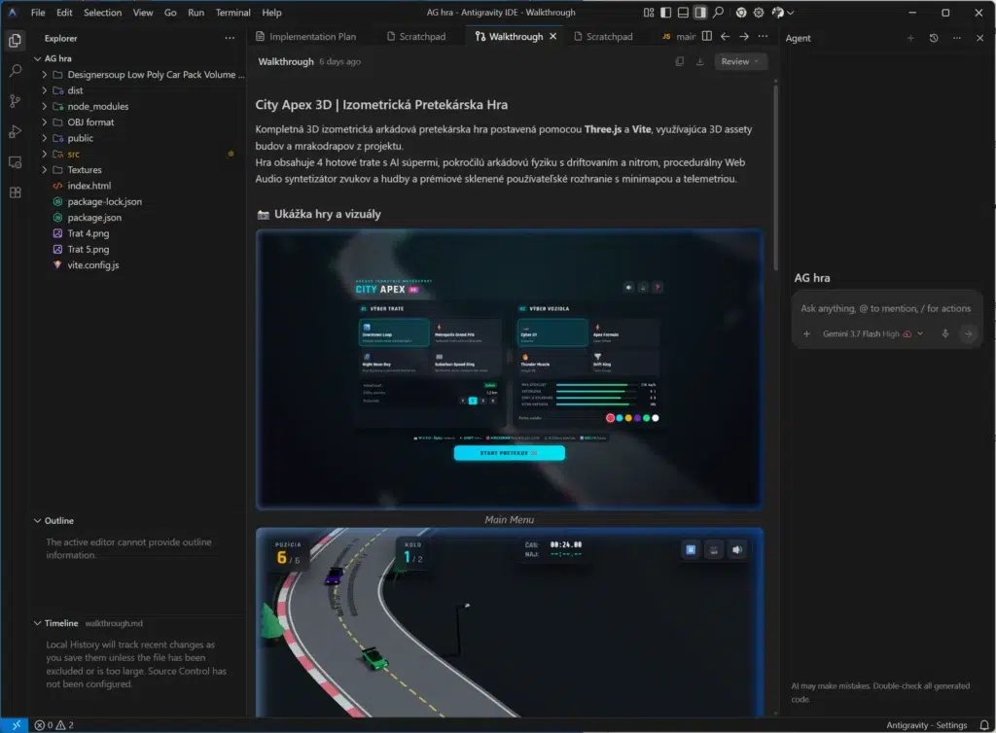Click the Agent prompt input field
This screenshot has height=733, width=996.
pos(885,308)
